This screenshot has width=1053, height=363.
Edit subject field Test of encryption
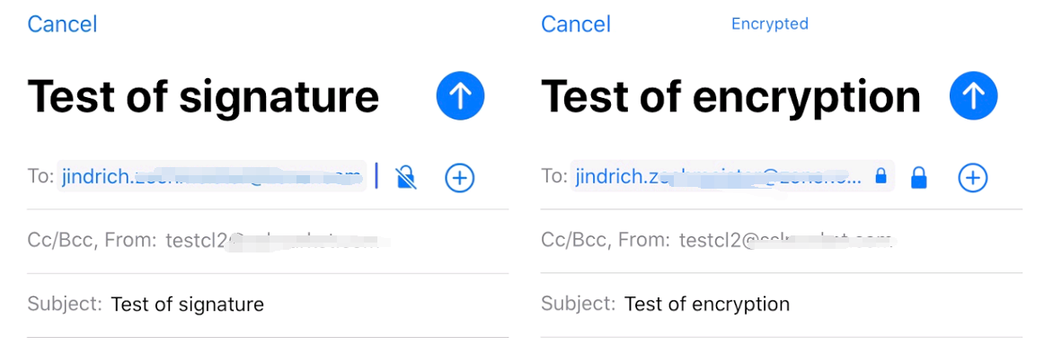782,305
